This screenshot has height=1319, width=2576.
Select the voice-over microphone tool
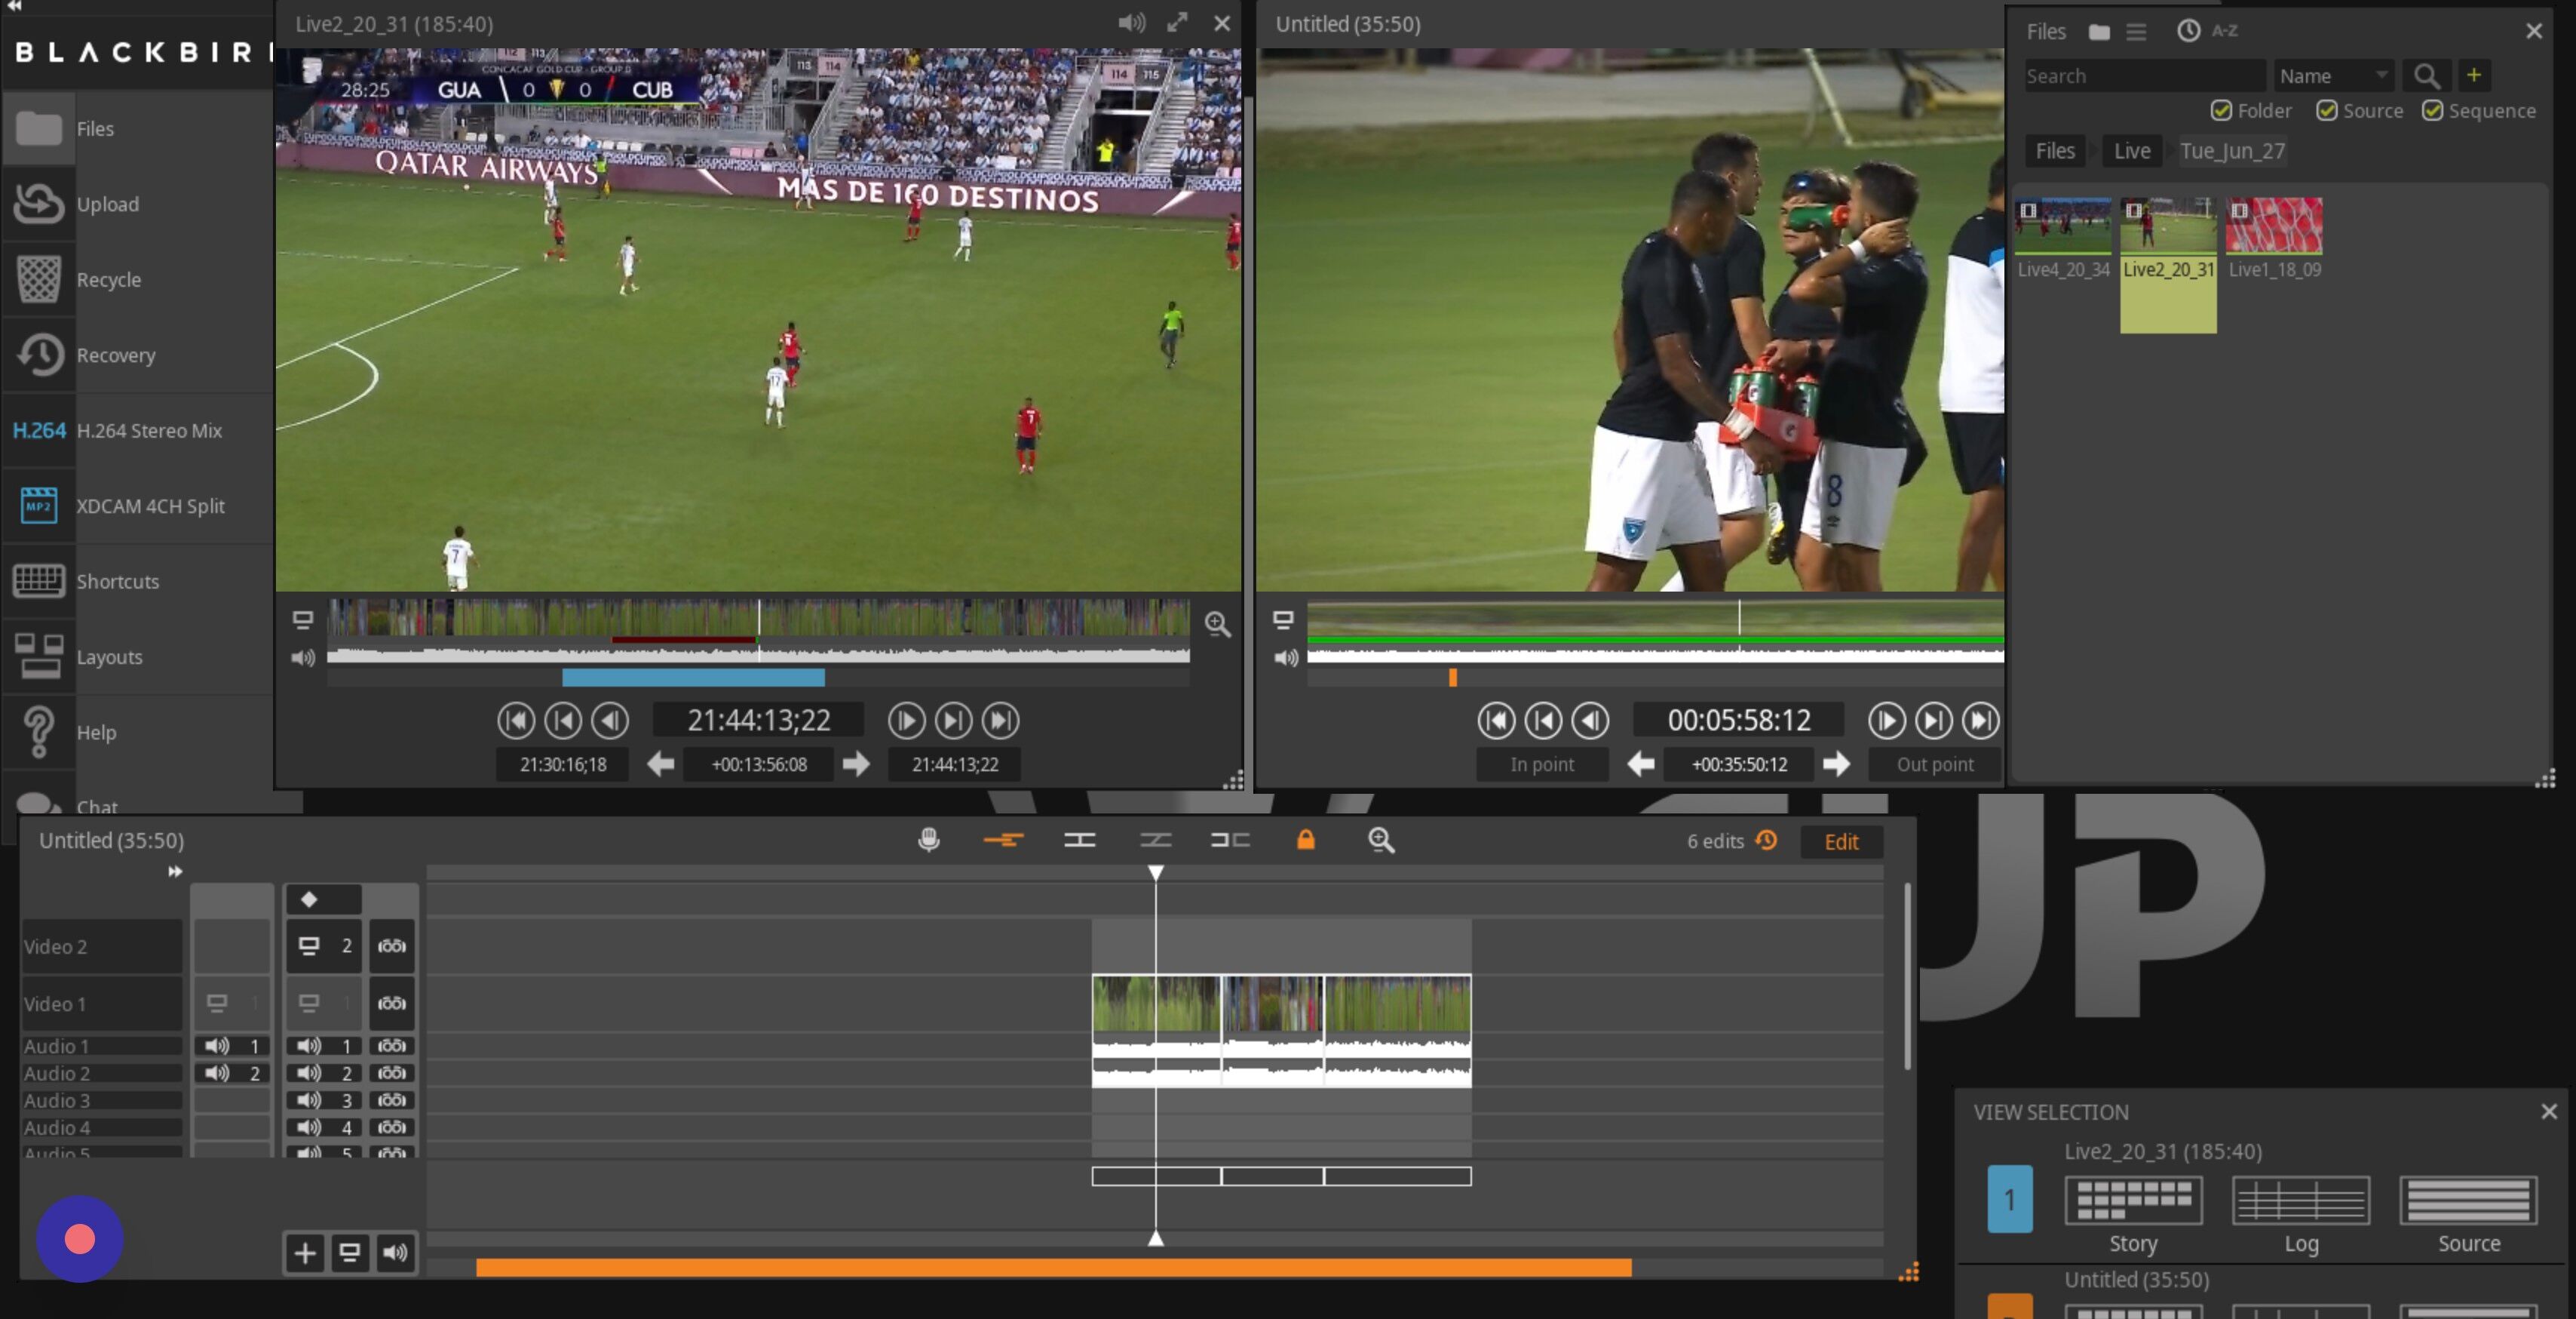(x=928, y=841)
